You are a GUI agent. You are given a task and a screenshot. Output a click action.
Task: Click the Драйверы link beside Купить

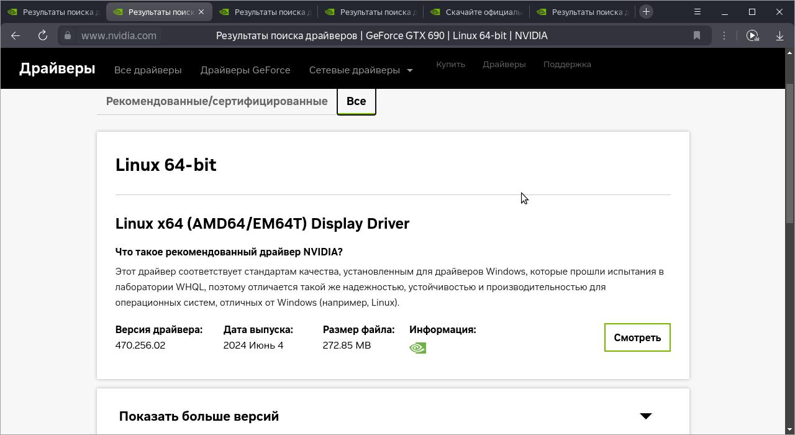(504, 64)
